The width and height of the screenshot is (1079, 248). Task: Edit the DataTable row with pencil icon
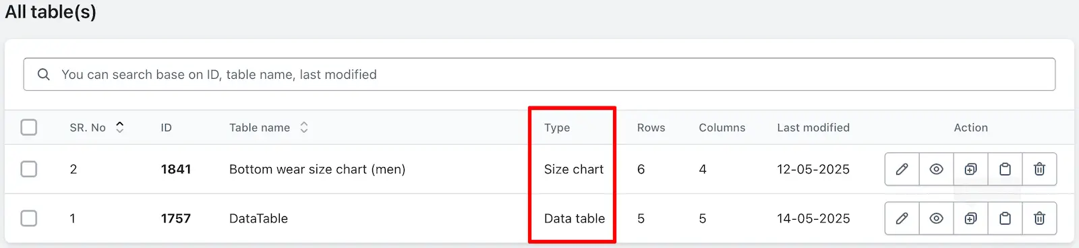(902, 218)
